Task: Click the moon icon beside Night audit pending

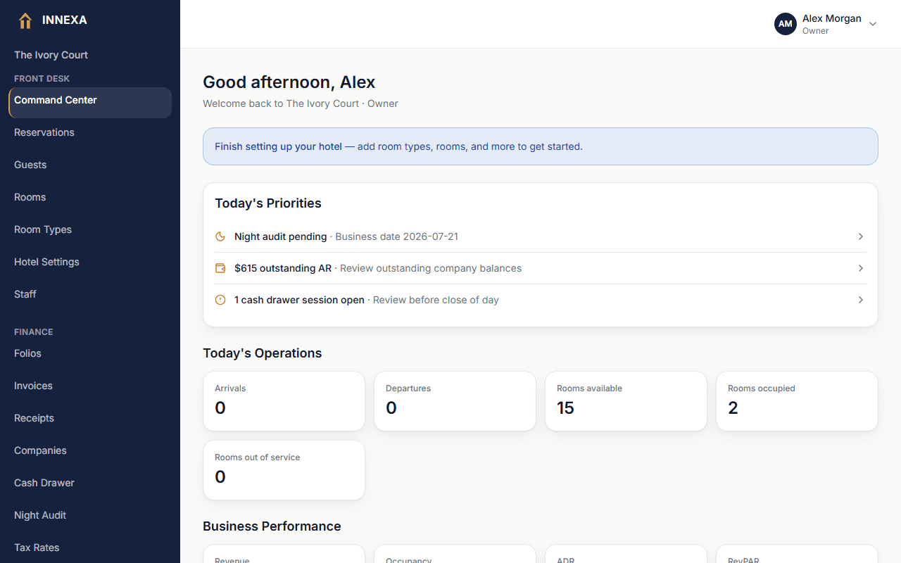Action: (x=220, y=236)
